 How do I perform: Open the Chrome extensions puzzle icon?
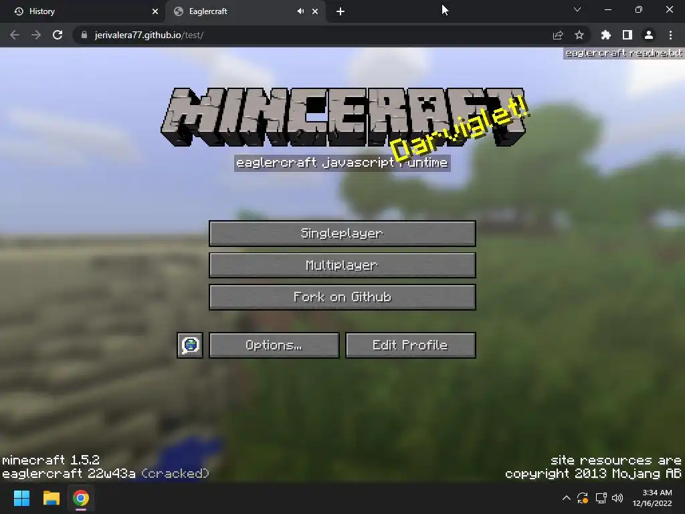point(606,35)
